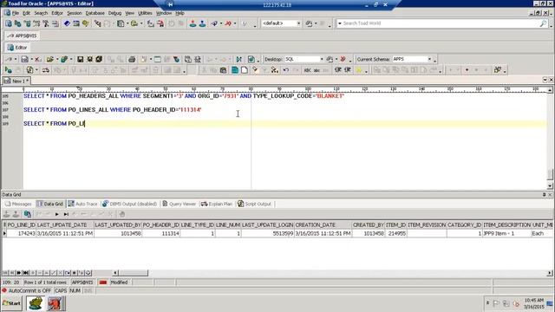This screenshot has height=312, width=555.
Task: Switch to the Messages tab
Action: point(18,204)
